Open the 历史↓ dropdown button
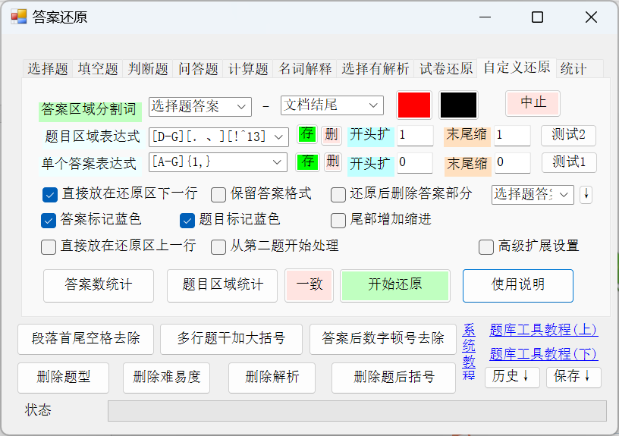 point(511,377)
